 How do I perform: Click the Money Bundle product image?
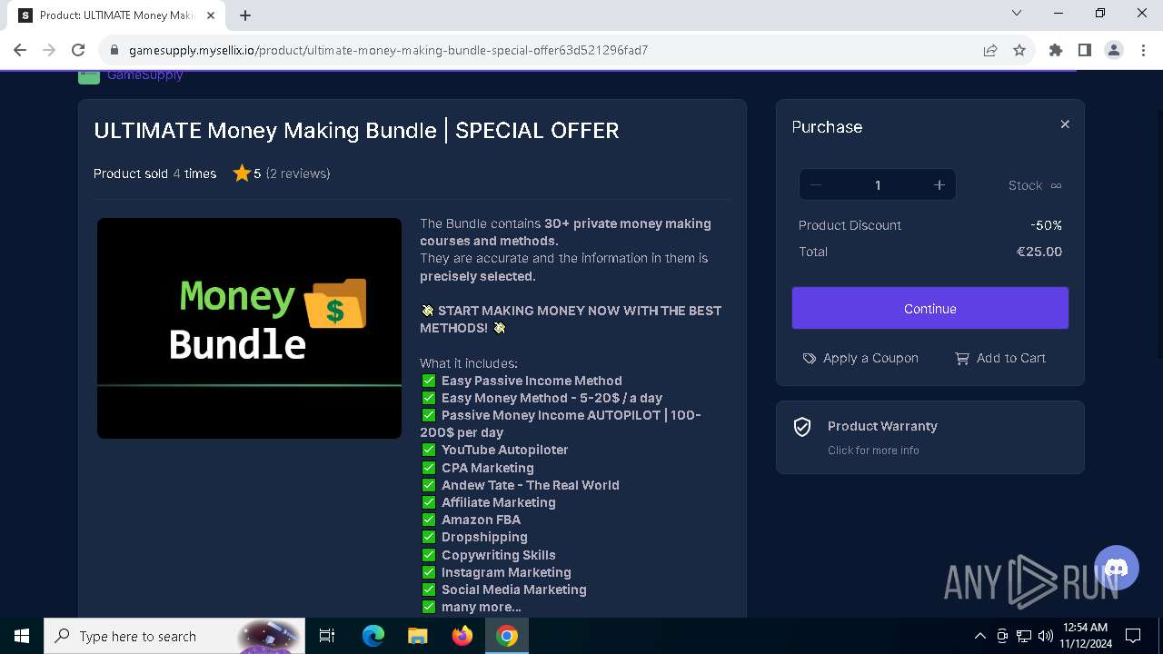point(249,328)
